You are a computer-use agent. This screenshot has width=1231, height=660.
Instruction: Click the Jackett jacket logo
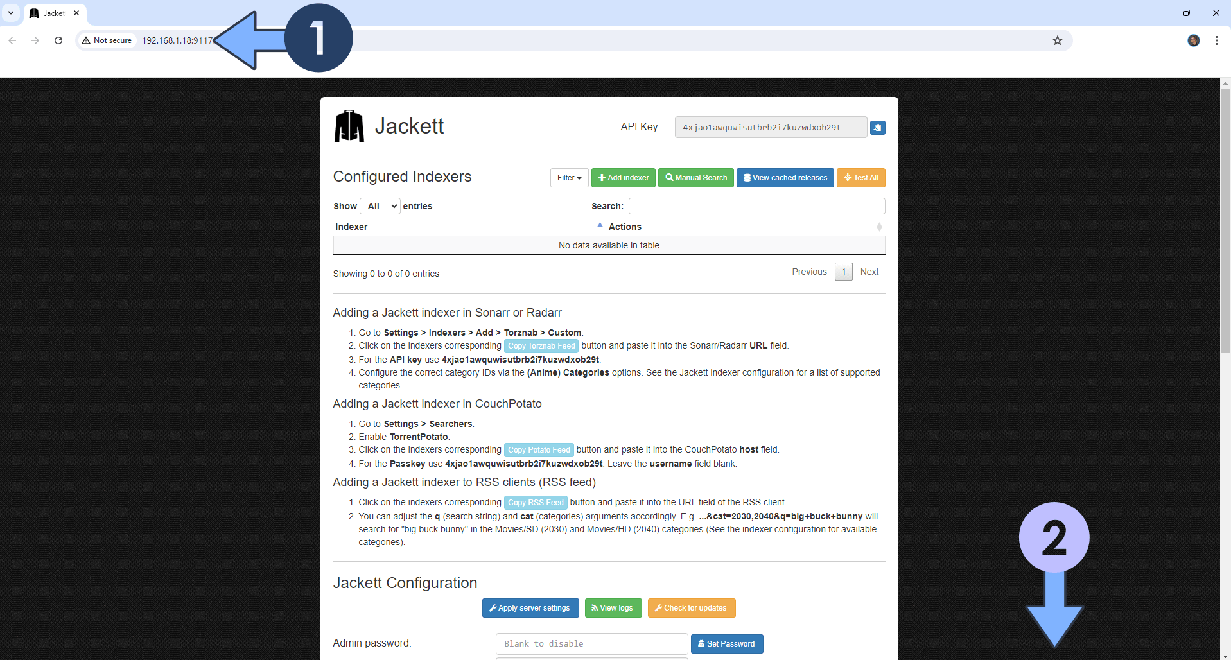tap(349, 126)
